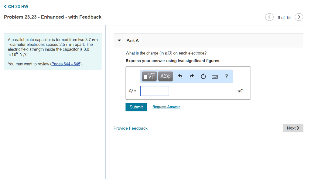
Task: Click the problem title 'Problem 23.23 - Enhanced - with Feedback'
Action: (x=53, y=17)
